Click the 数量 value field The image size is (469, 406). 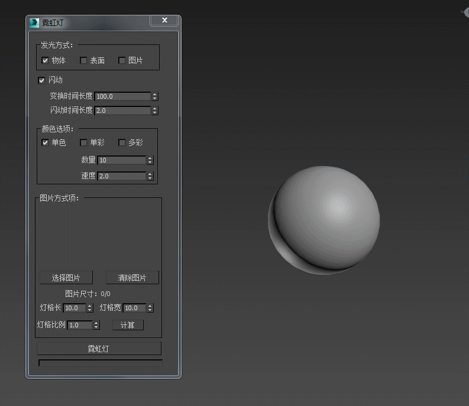(x=121, y=160)
